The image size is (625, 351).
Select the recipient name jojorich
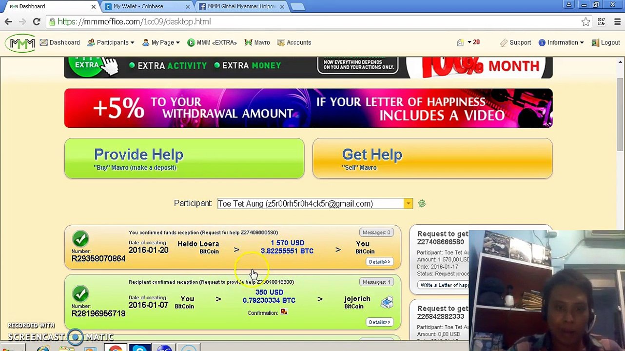click(x=357, y=299)
